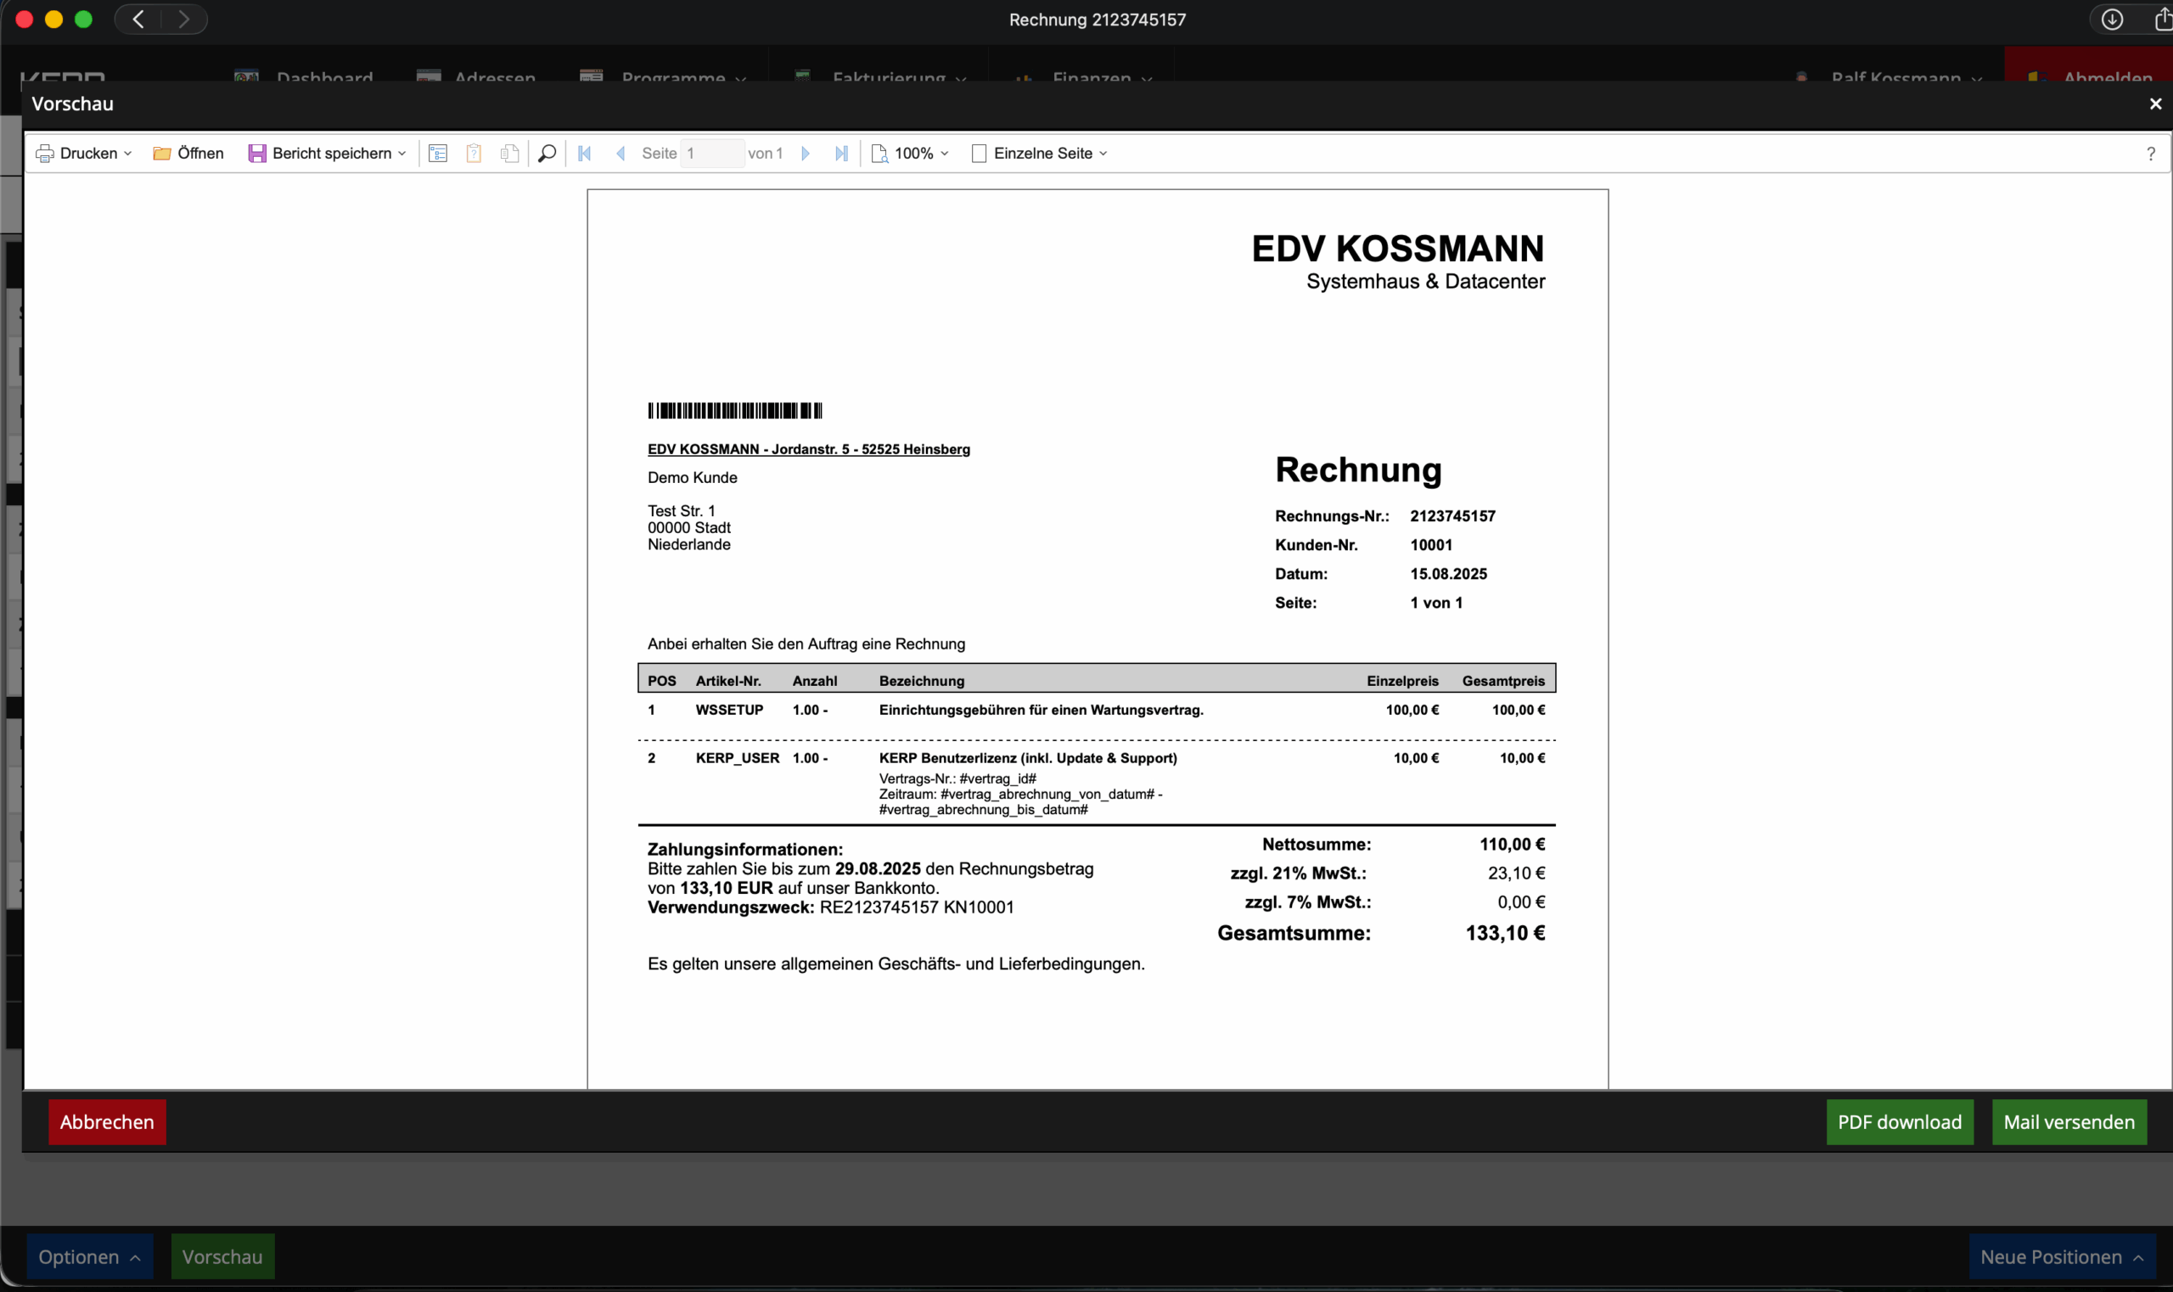Screen dimensions: 2173x1292
Task: Click the parameters clipboard icon
Action: click(474, 154)
